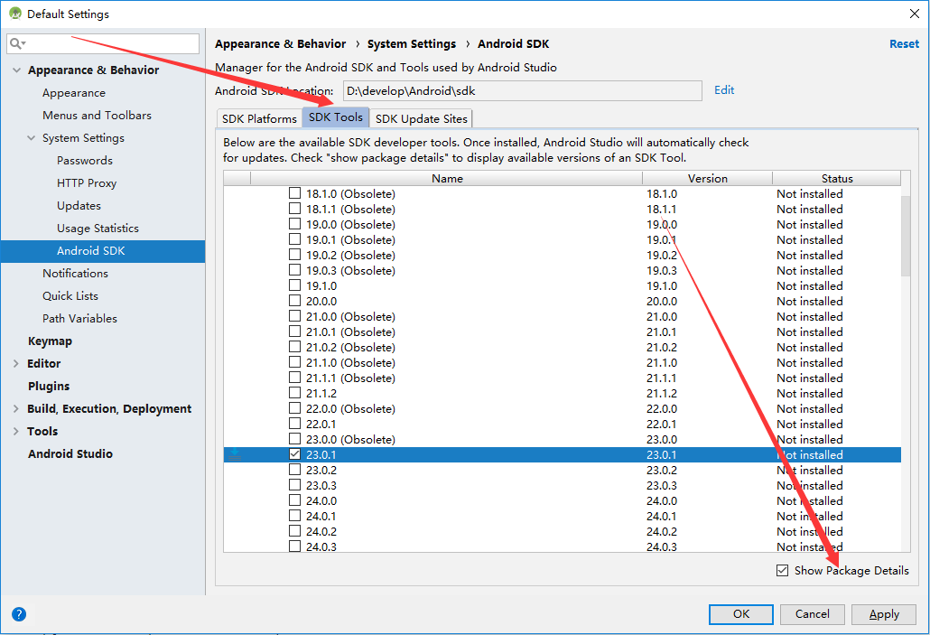
Task: Switch to the SDK Platforms tab
Action: [x=259, y=118]
